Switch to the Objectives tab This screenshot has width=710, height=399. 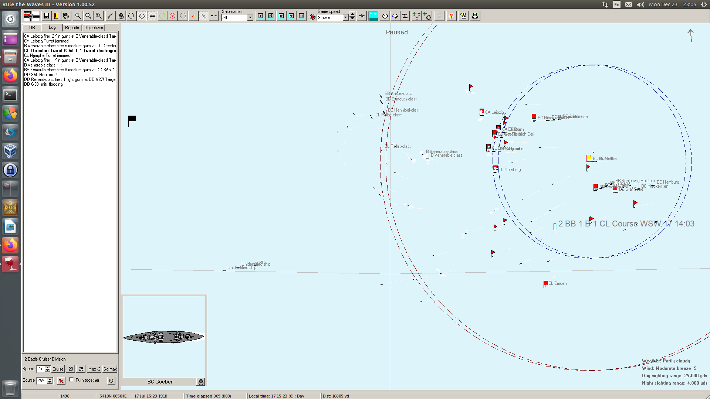pos(94,28)
